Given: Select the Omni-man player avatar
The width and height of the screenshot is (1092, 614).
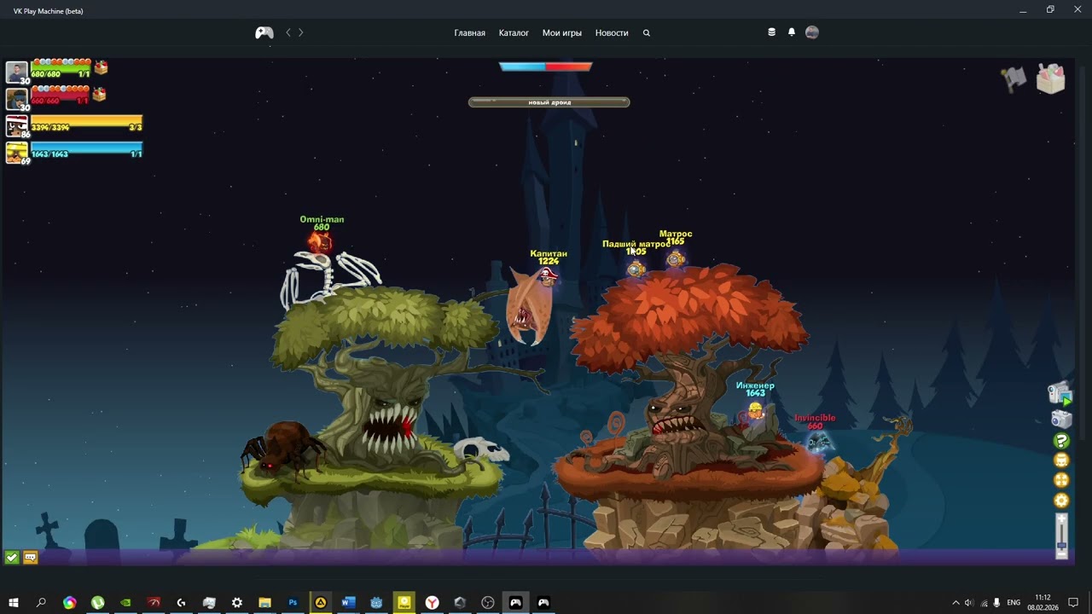Looking at the screenshot, I should pyautogui.click(x=17, y=72).
